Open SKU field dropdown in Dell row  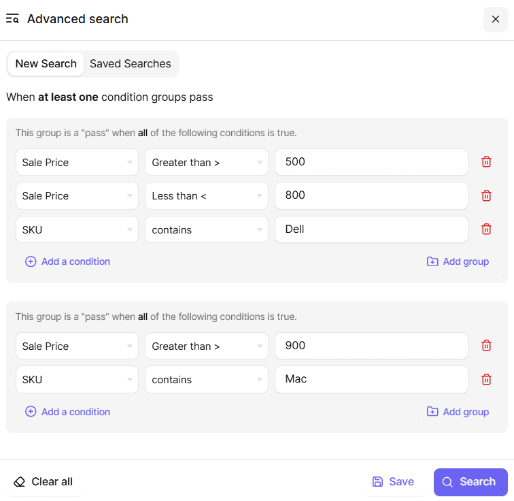(x=77, y=229)
